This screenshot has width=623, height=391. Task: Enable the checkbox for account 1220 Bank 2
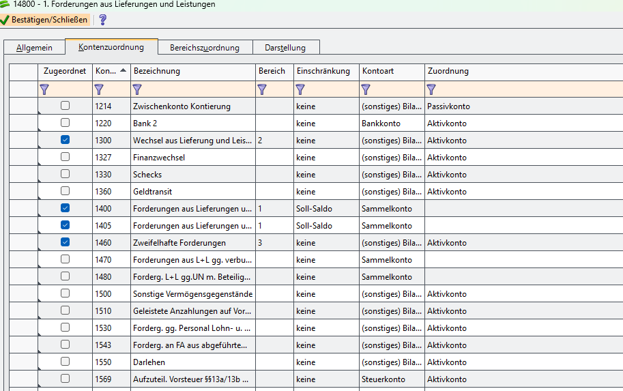[65, 123]
